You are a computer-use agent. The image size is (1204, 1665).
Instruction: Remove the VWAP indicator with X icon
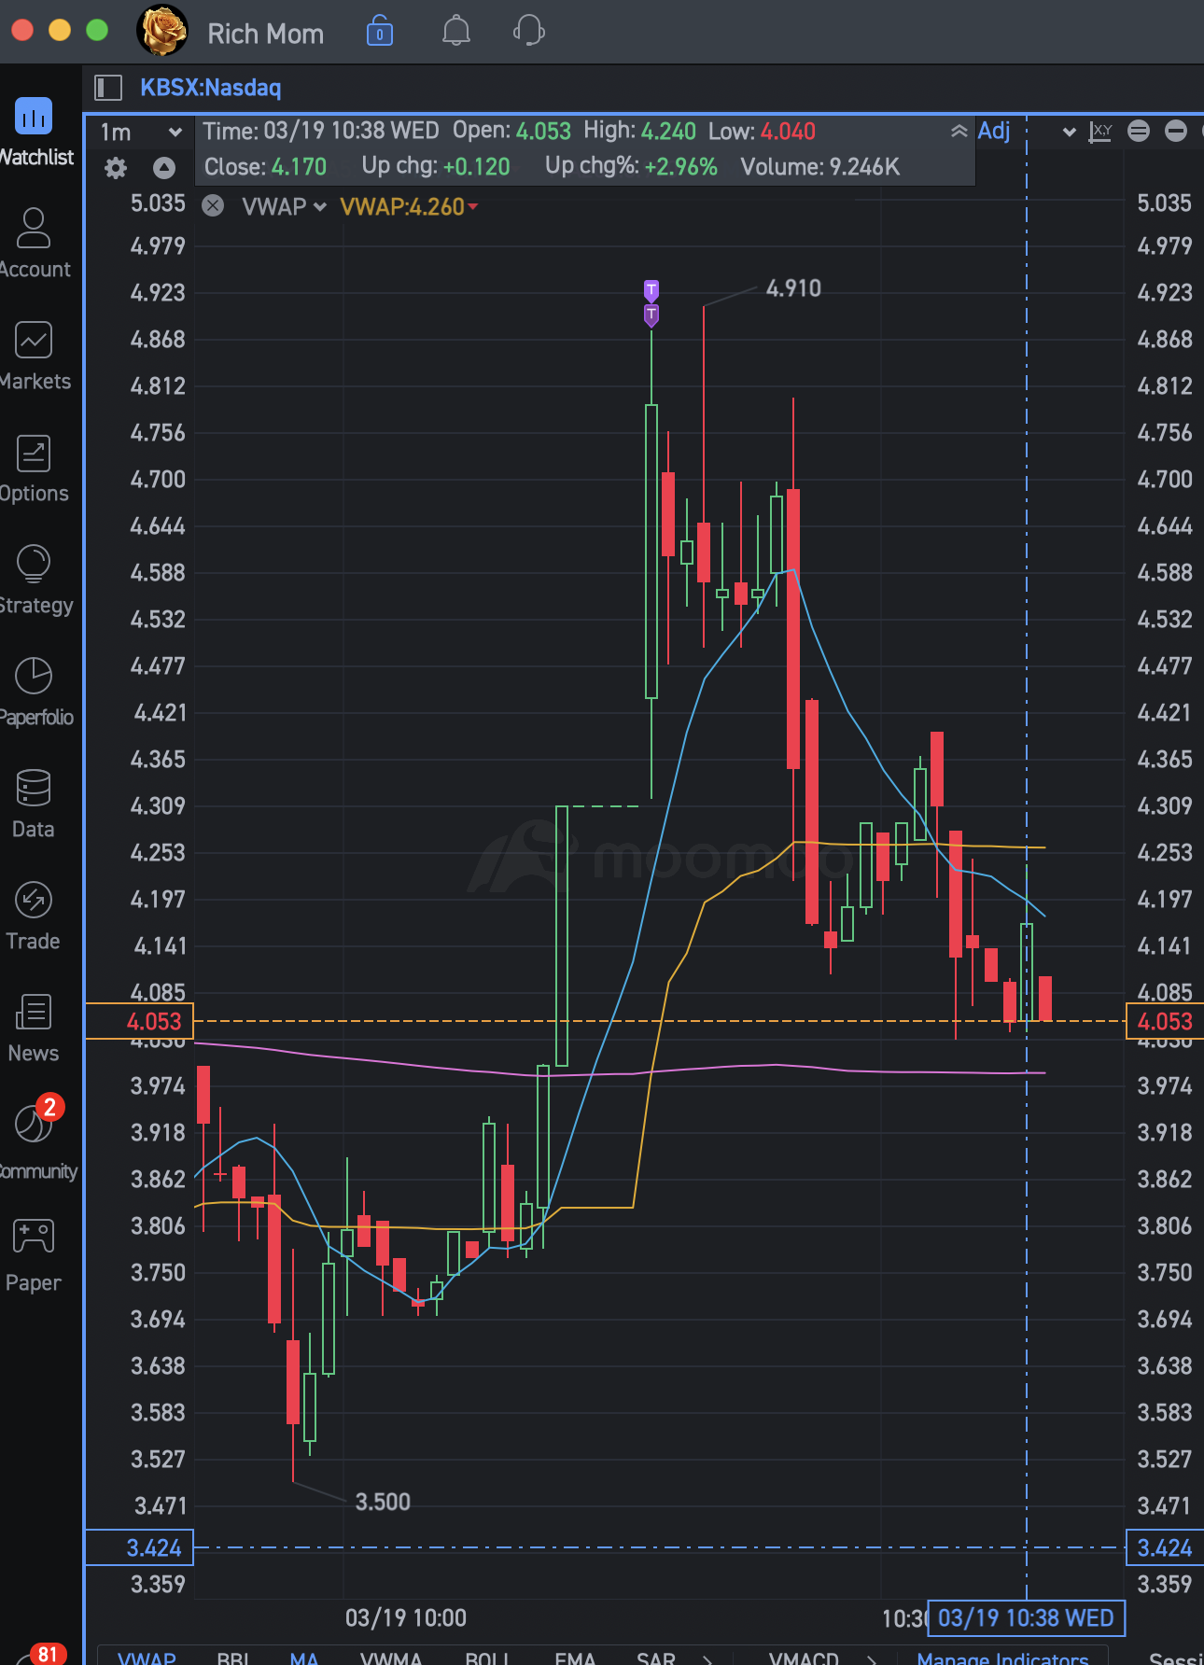(213, 206)
